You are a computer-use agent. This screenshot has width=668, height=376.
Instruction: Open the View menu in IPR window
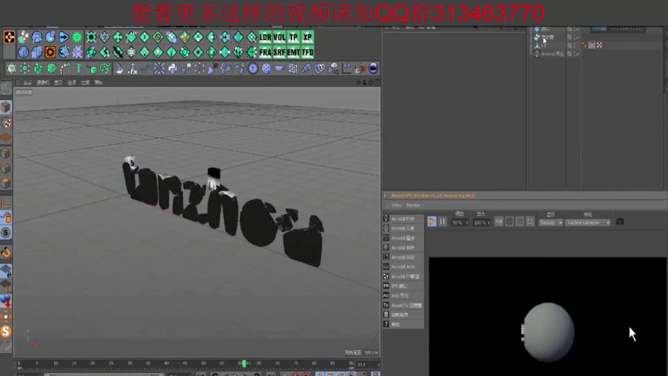click(x=396, y=205)
